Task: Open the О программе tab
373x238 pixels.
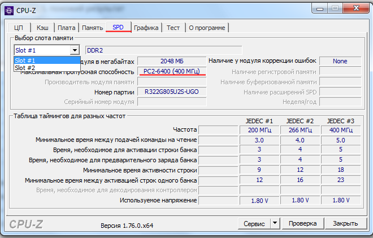Action: click(207, 28)
